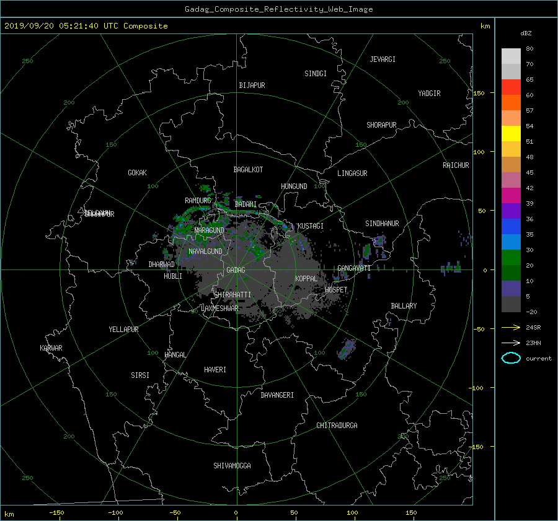Click the DHARWAD city label
Viewport: 558px width, 521px height.
(x=162, y=265)
